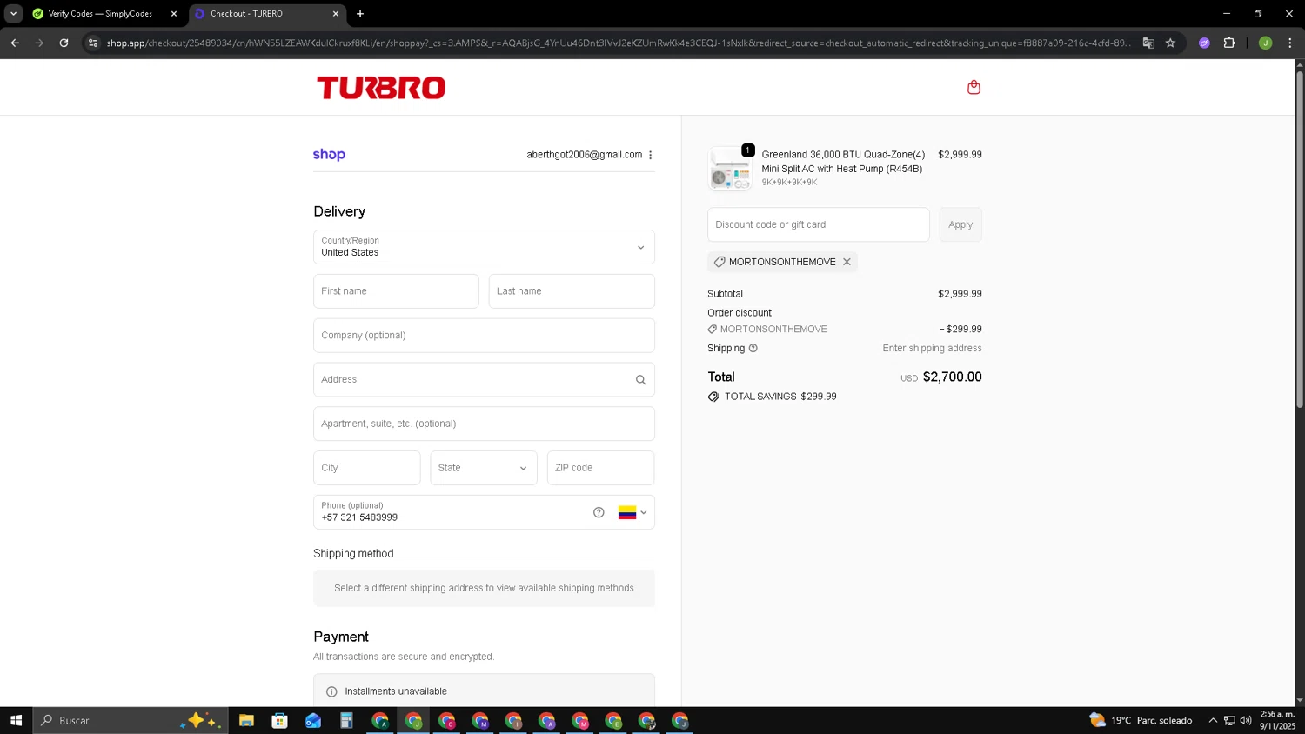Click the Last name field

(572, 291)
